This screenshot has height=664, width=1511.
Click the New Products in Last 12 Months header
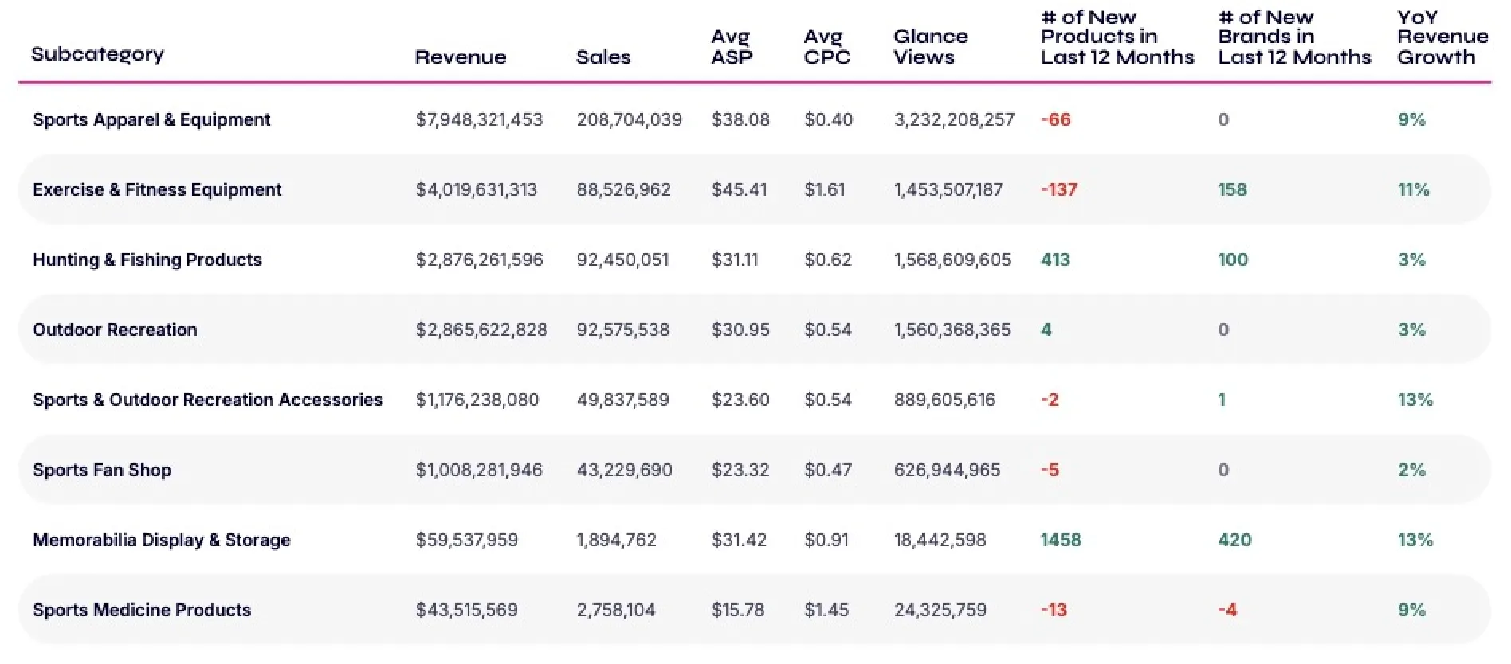pos(1117,37)
